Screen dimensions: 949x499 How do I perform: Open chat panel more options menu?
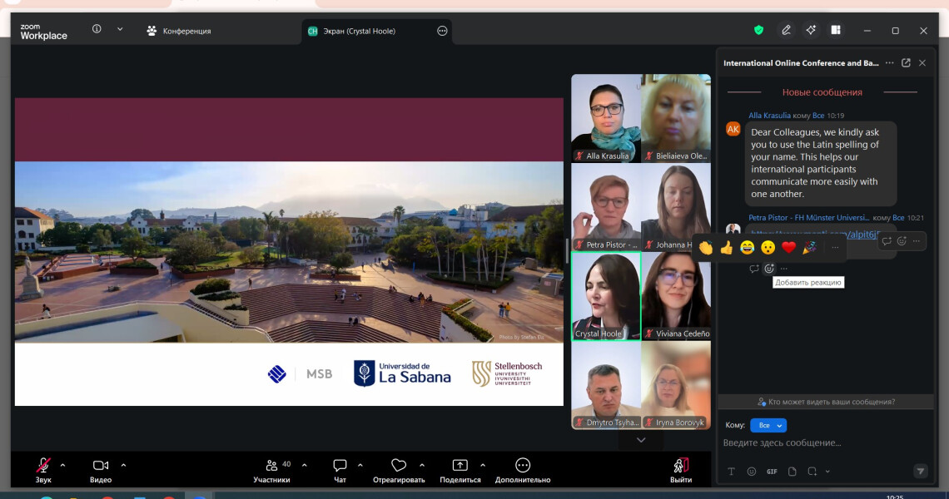tap(890, 63)
